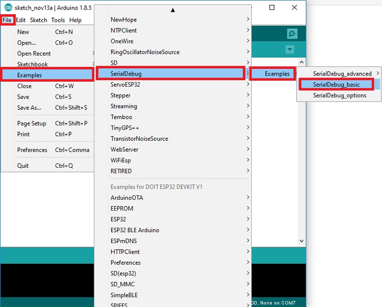Click the editor scrollbar down arrow
Screen dimensions: 382x307
pyautogui.click(x=301, y=241)
